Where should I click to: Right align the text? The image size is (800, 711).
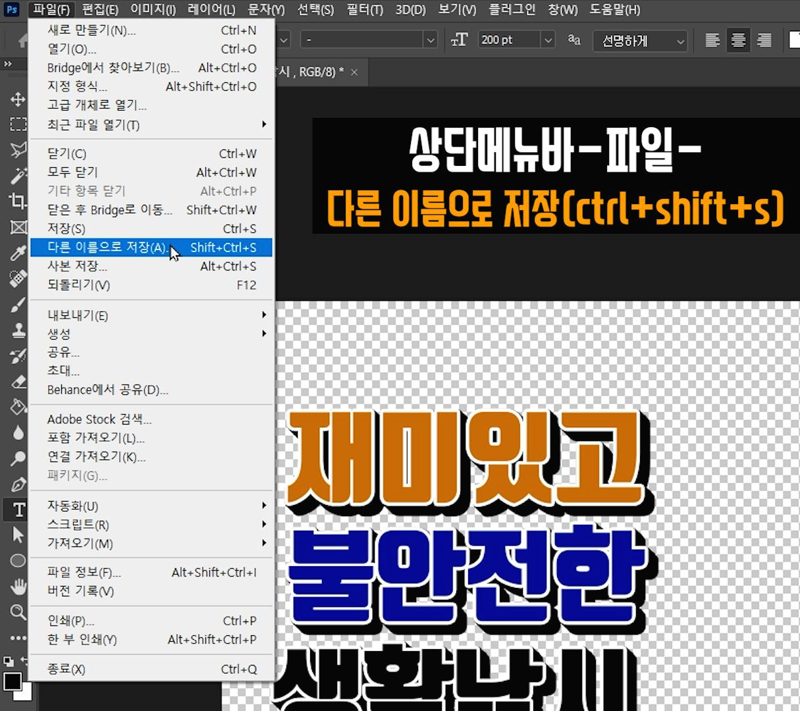point(764,40)
